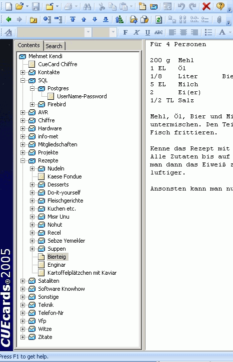Open the font size dropdown
Viewport: 233px width, 362px height.
pos(113,32)
